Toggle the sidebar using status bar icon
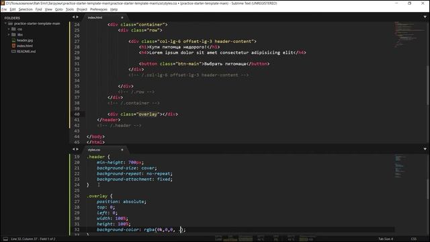 point(5,239)
